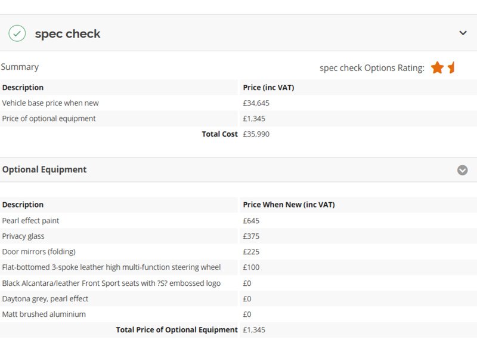Click the green checkmark circle icon
The image size is (477, 358).
tap(17, 33)
